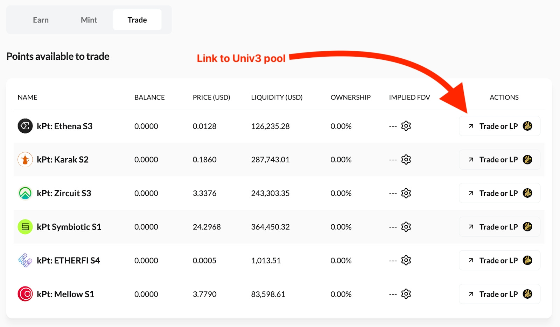This screenshot has width=560, height=327.
Task: Select the kPt: Zircuit S3 name
Action: click(x=64, y=193)
